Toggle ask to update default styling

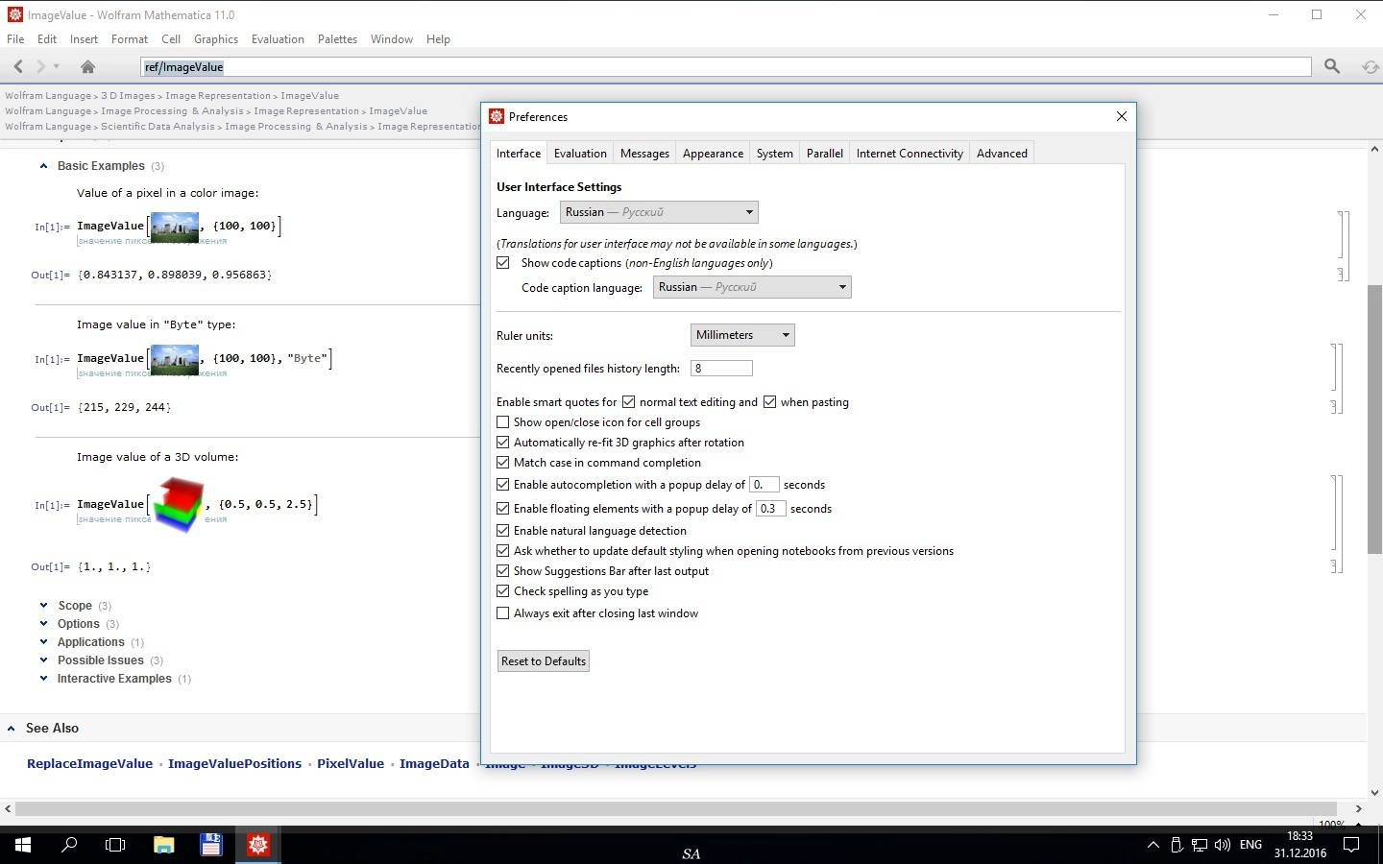point(502,550)
